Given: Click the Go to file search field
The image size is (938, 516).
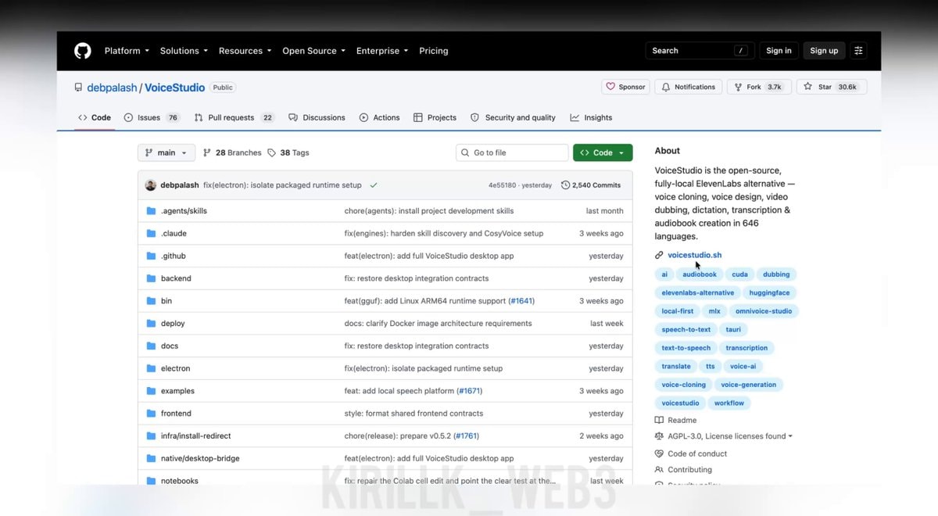Looking at the screenshot, I should 512,152.
